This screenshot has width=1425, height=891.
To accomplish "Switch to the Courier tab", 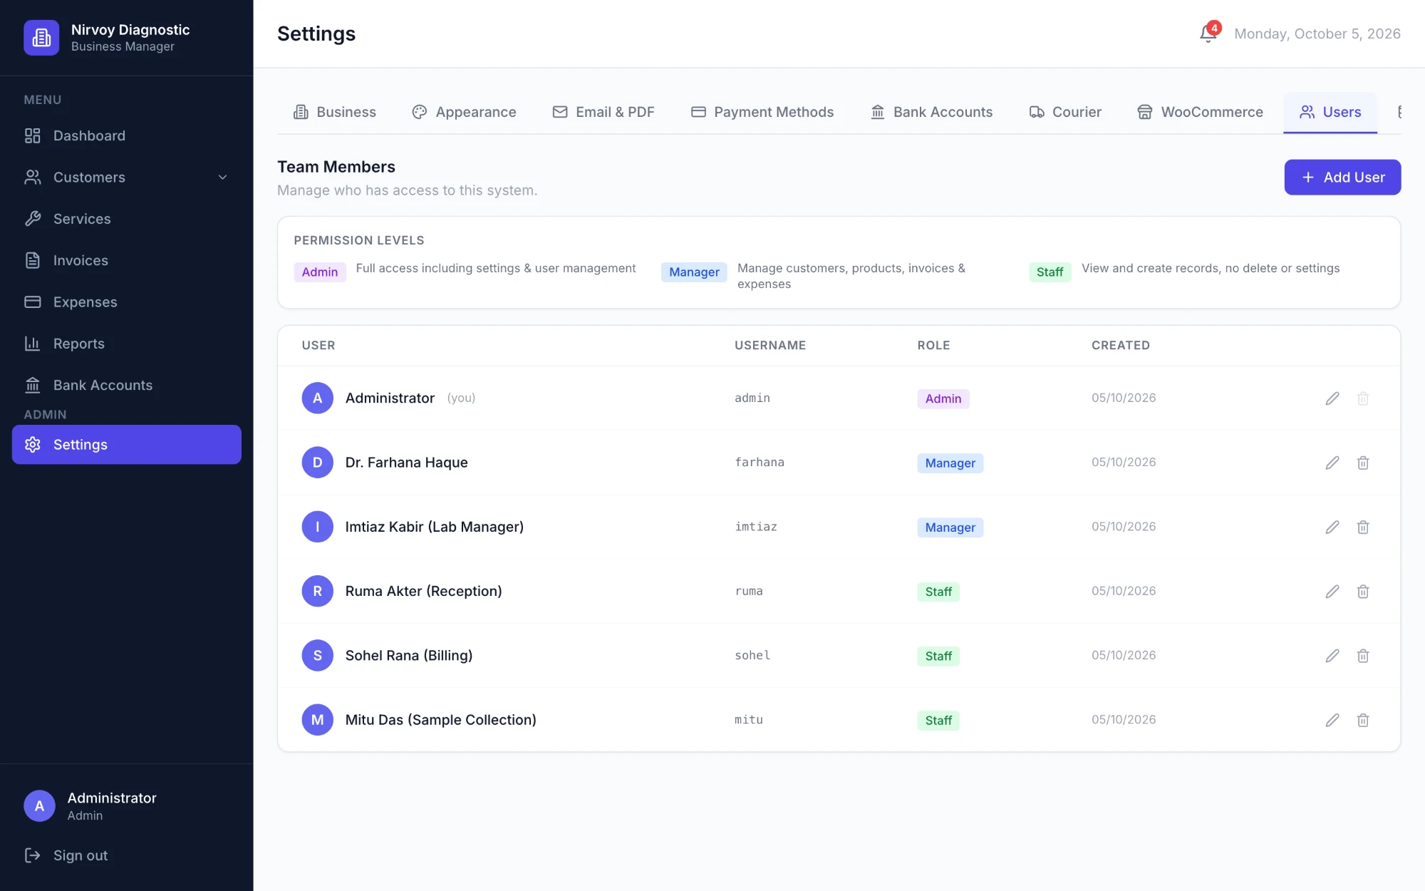I will tap(1065, 112).
